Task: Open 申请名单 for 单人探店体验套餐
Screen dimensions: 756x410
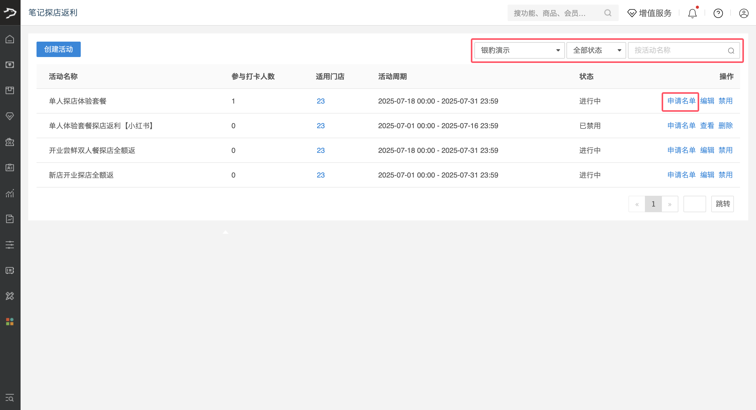Action: click(x=681, y=101)
